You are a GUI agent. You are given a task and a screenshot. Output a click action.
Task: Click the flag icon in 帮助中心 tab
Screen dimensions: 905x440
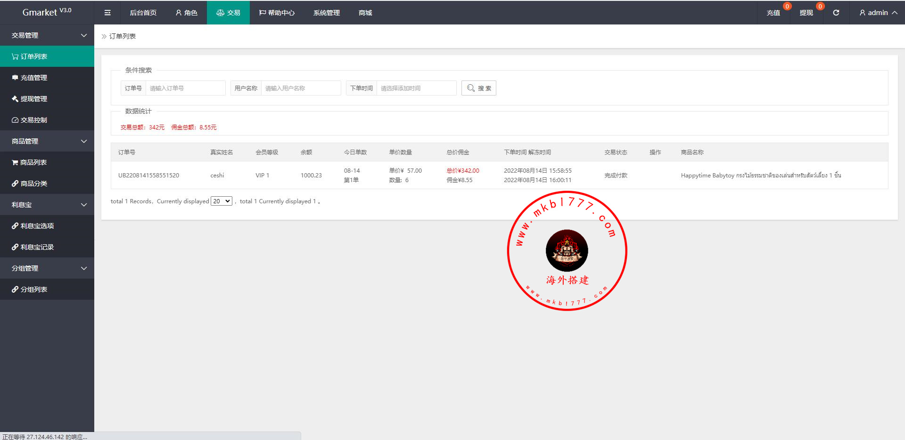[263, 13]
